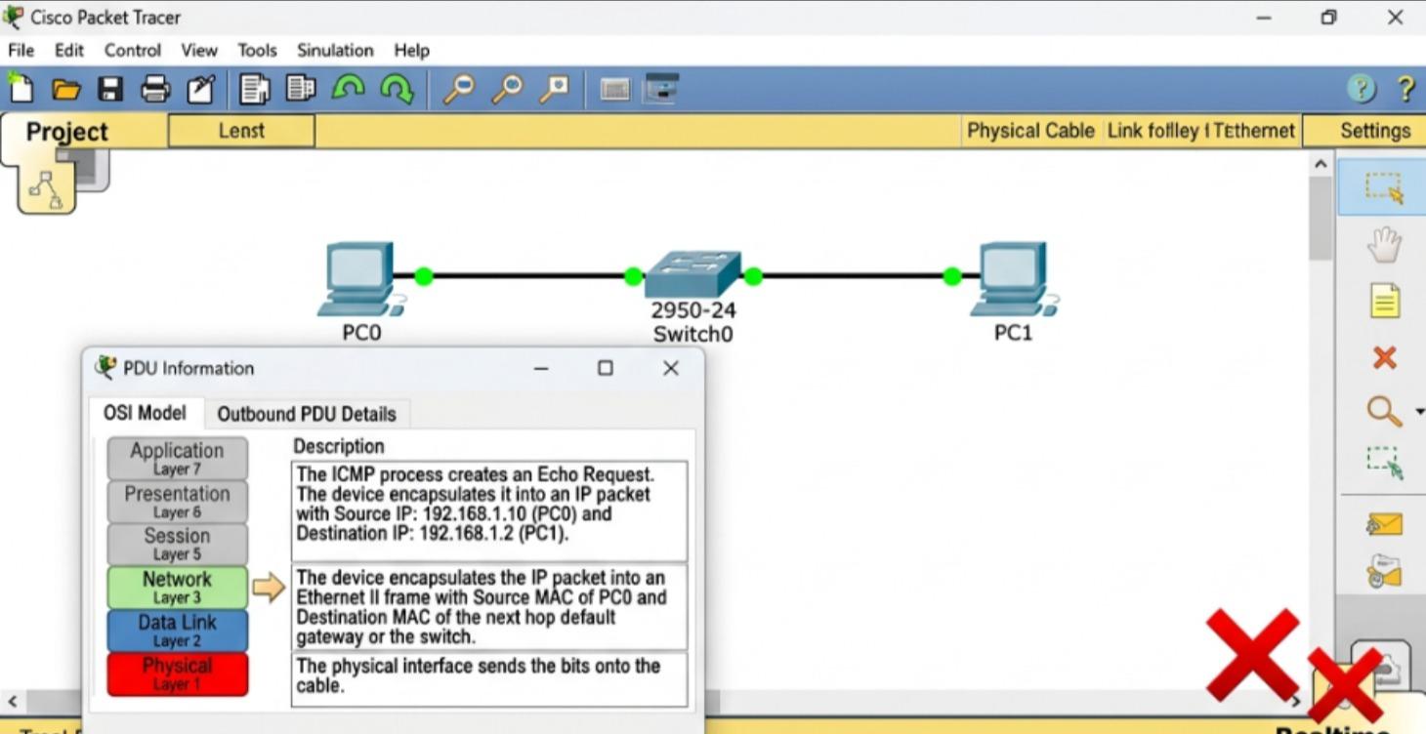Select Session Layer 5 button

(177, 545)
